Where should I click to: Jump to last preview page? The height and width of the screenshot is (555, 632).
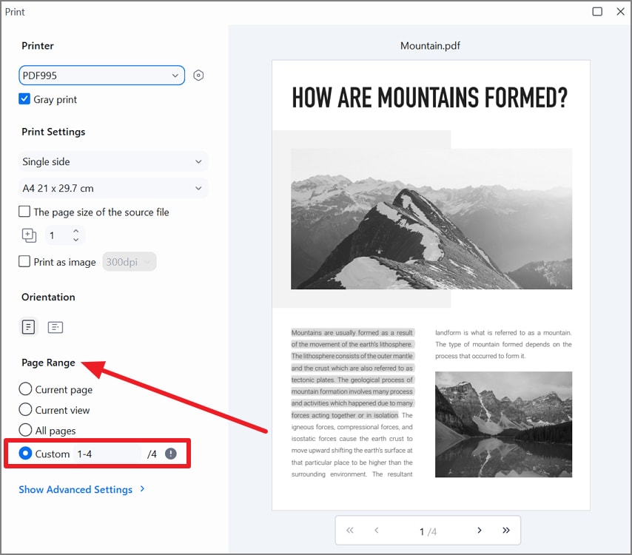(x=506, y=530)
